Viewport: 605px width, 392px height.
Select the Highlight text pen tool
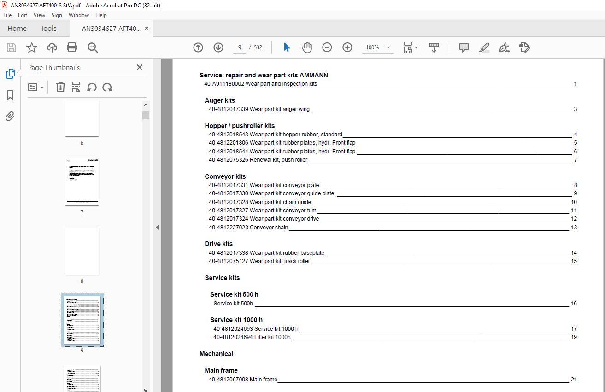tap(484, 47)
